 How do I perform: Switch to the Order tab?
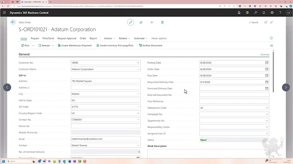tap(83, 38)
